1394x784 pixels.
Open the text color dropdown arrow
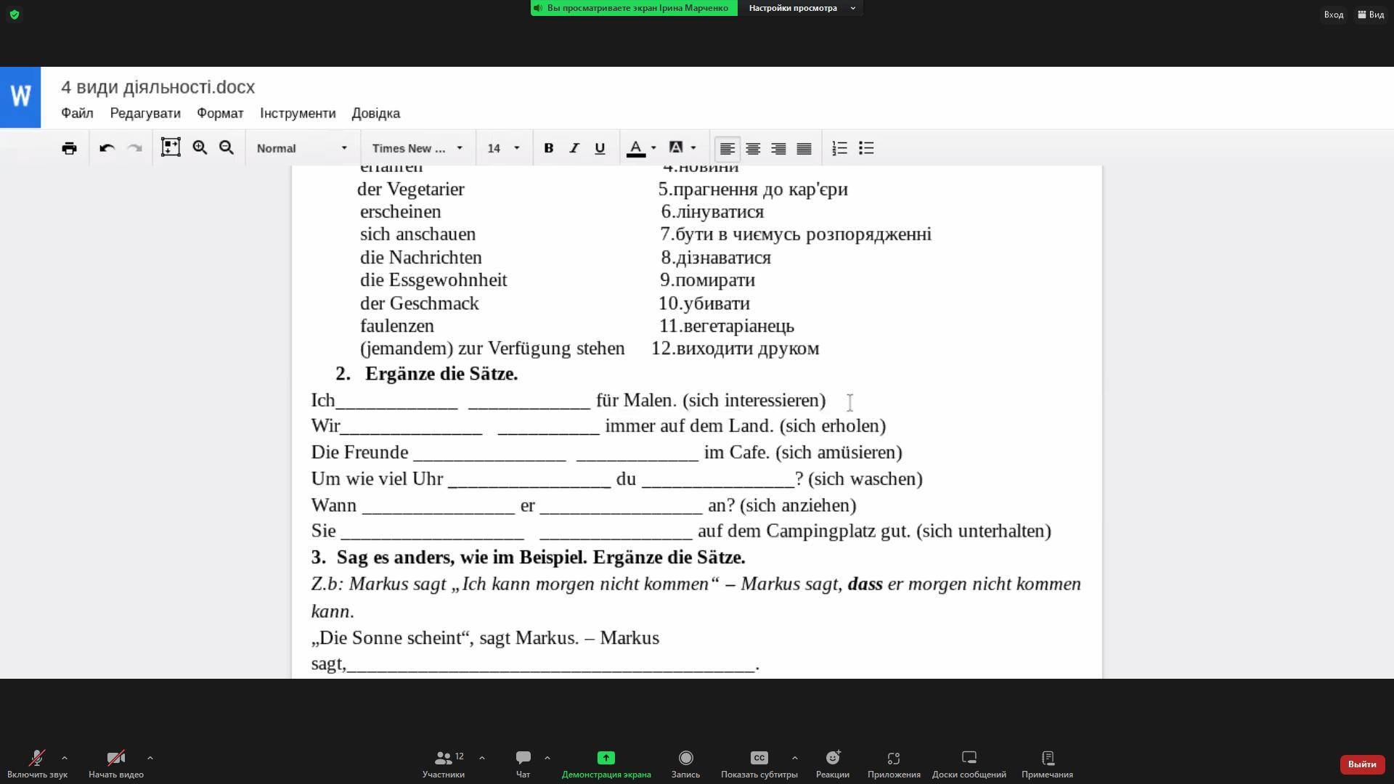[x=653, y=148]
